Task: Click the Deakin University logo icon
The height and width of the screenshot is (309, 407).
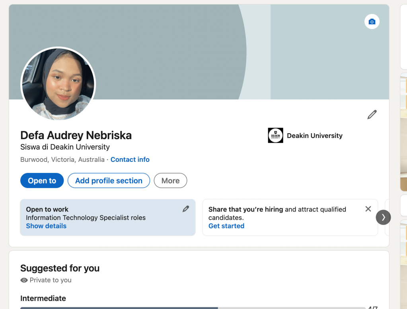Action: pyautogui.click(x=275, y=136)
